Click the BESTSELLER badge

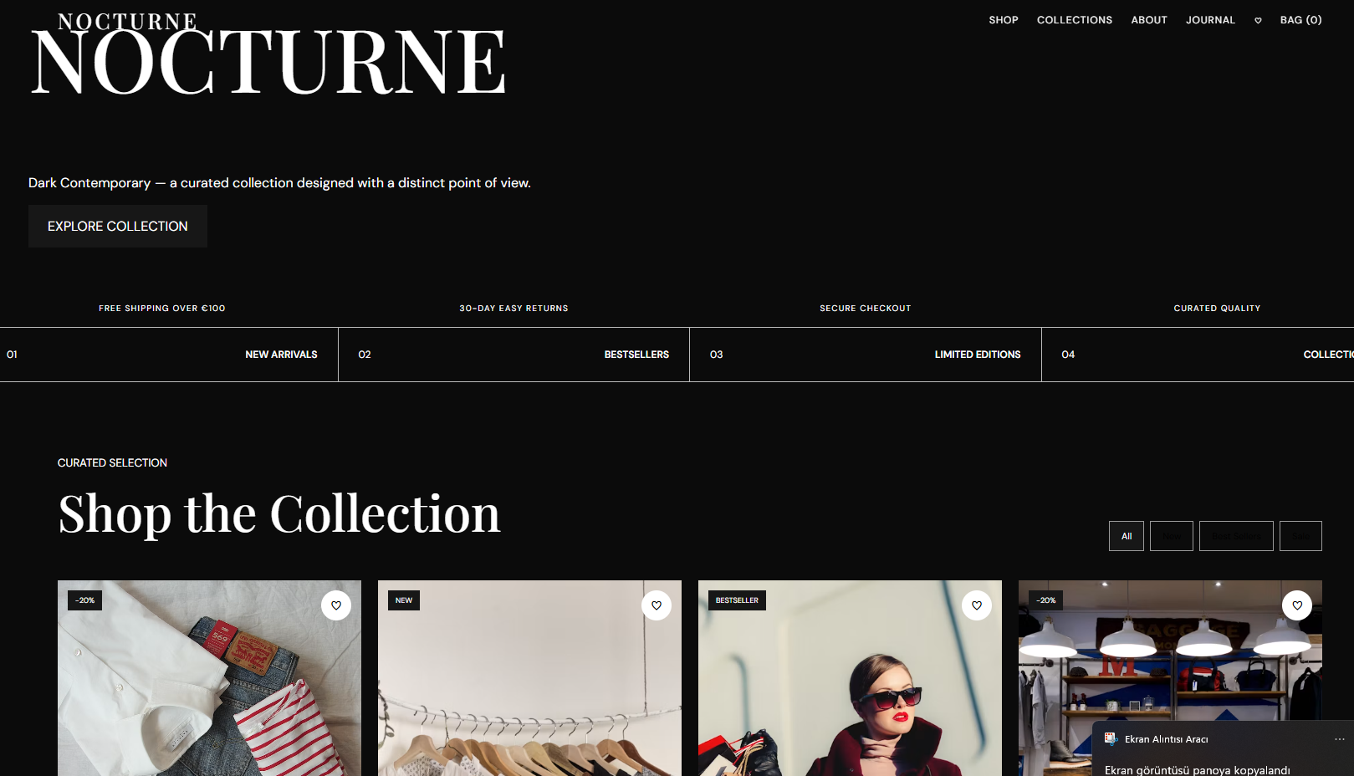click(x=737, y=600)
